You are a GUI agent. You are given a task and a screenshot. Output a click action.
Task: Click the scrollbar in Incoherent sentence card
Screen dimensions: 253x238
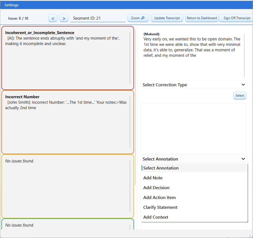(x=130, y=58)
